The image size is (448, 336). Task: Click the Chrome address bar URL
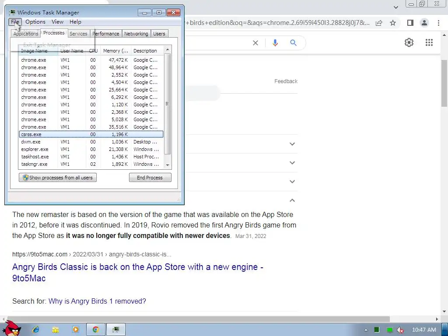(x=277, y=23)
